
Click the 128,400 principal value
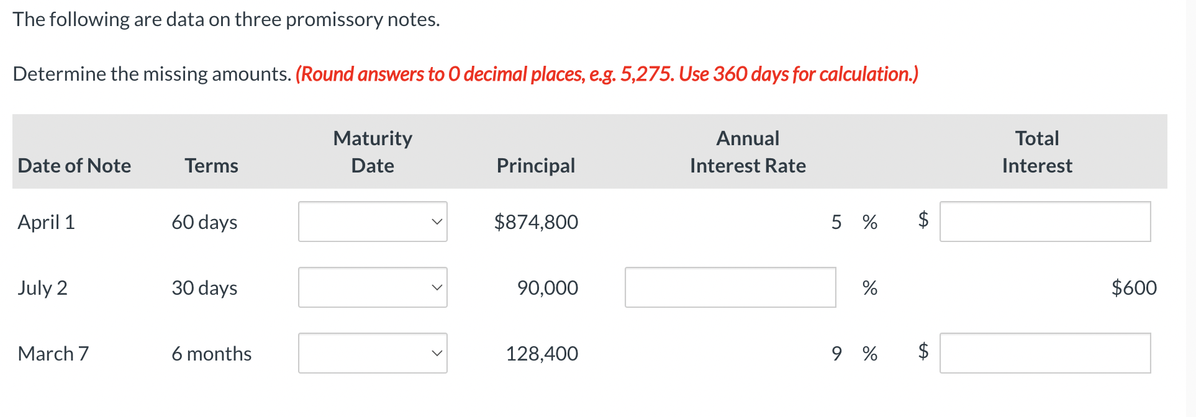(542, 353)
